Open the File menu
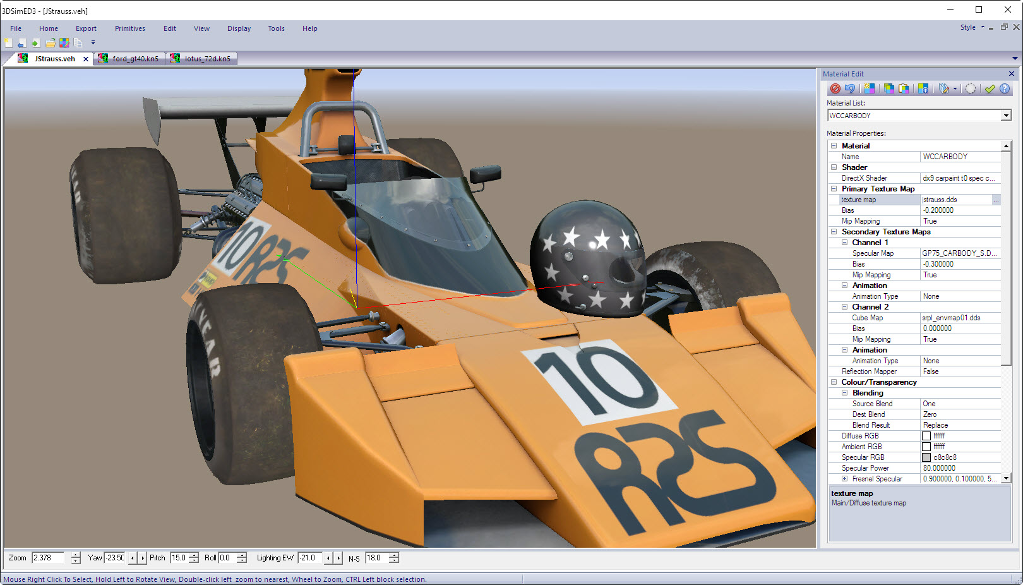 [16, 28]
